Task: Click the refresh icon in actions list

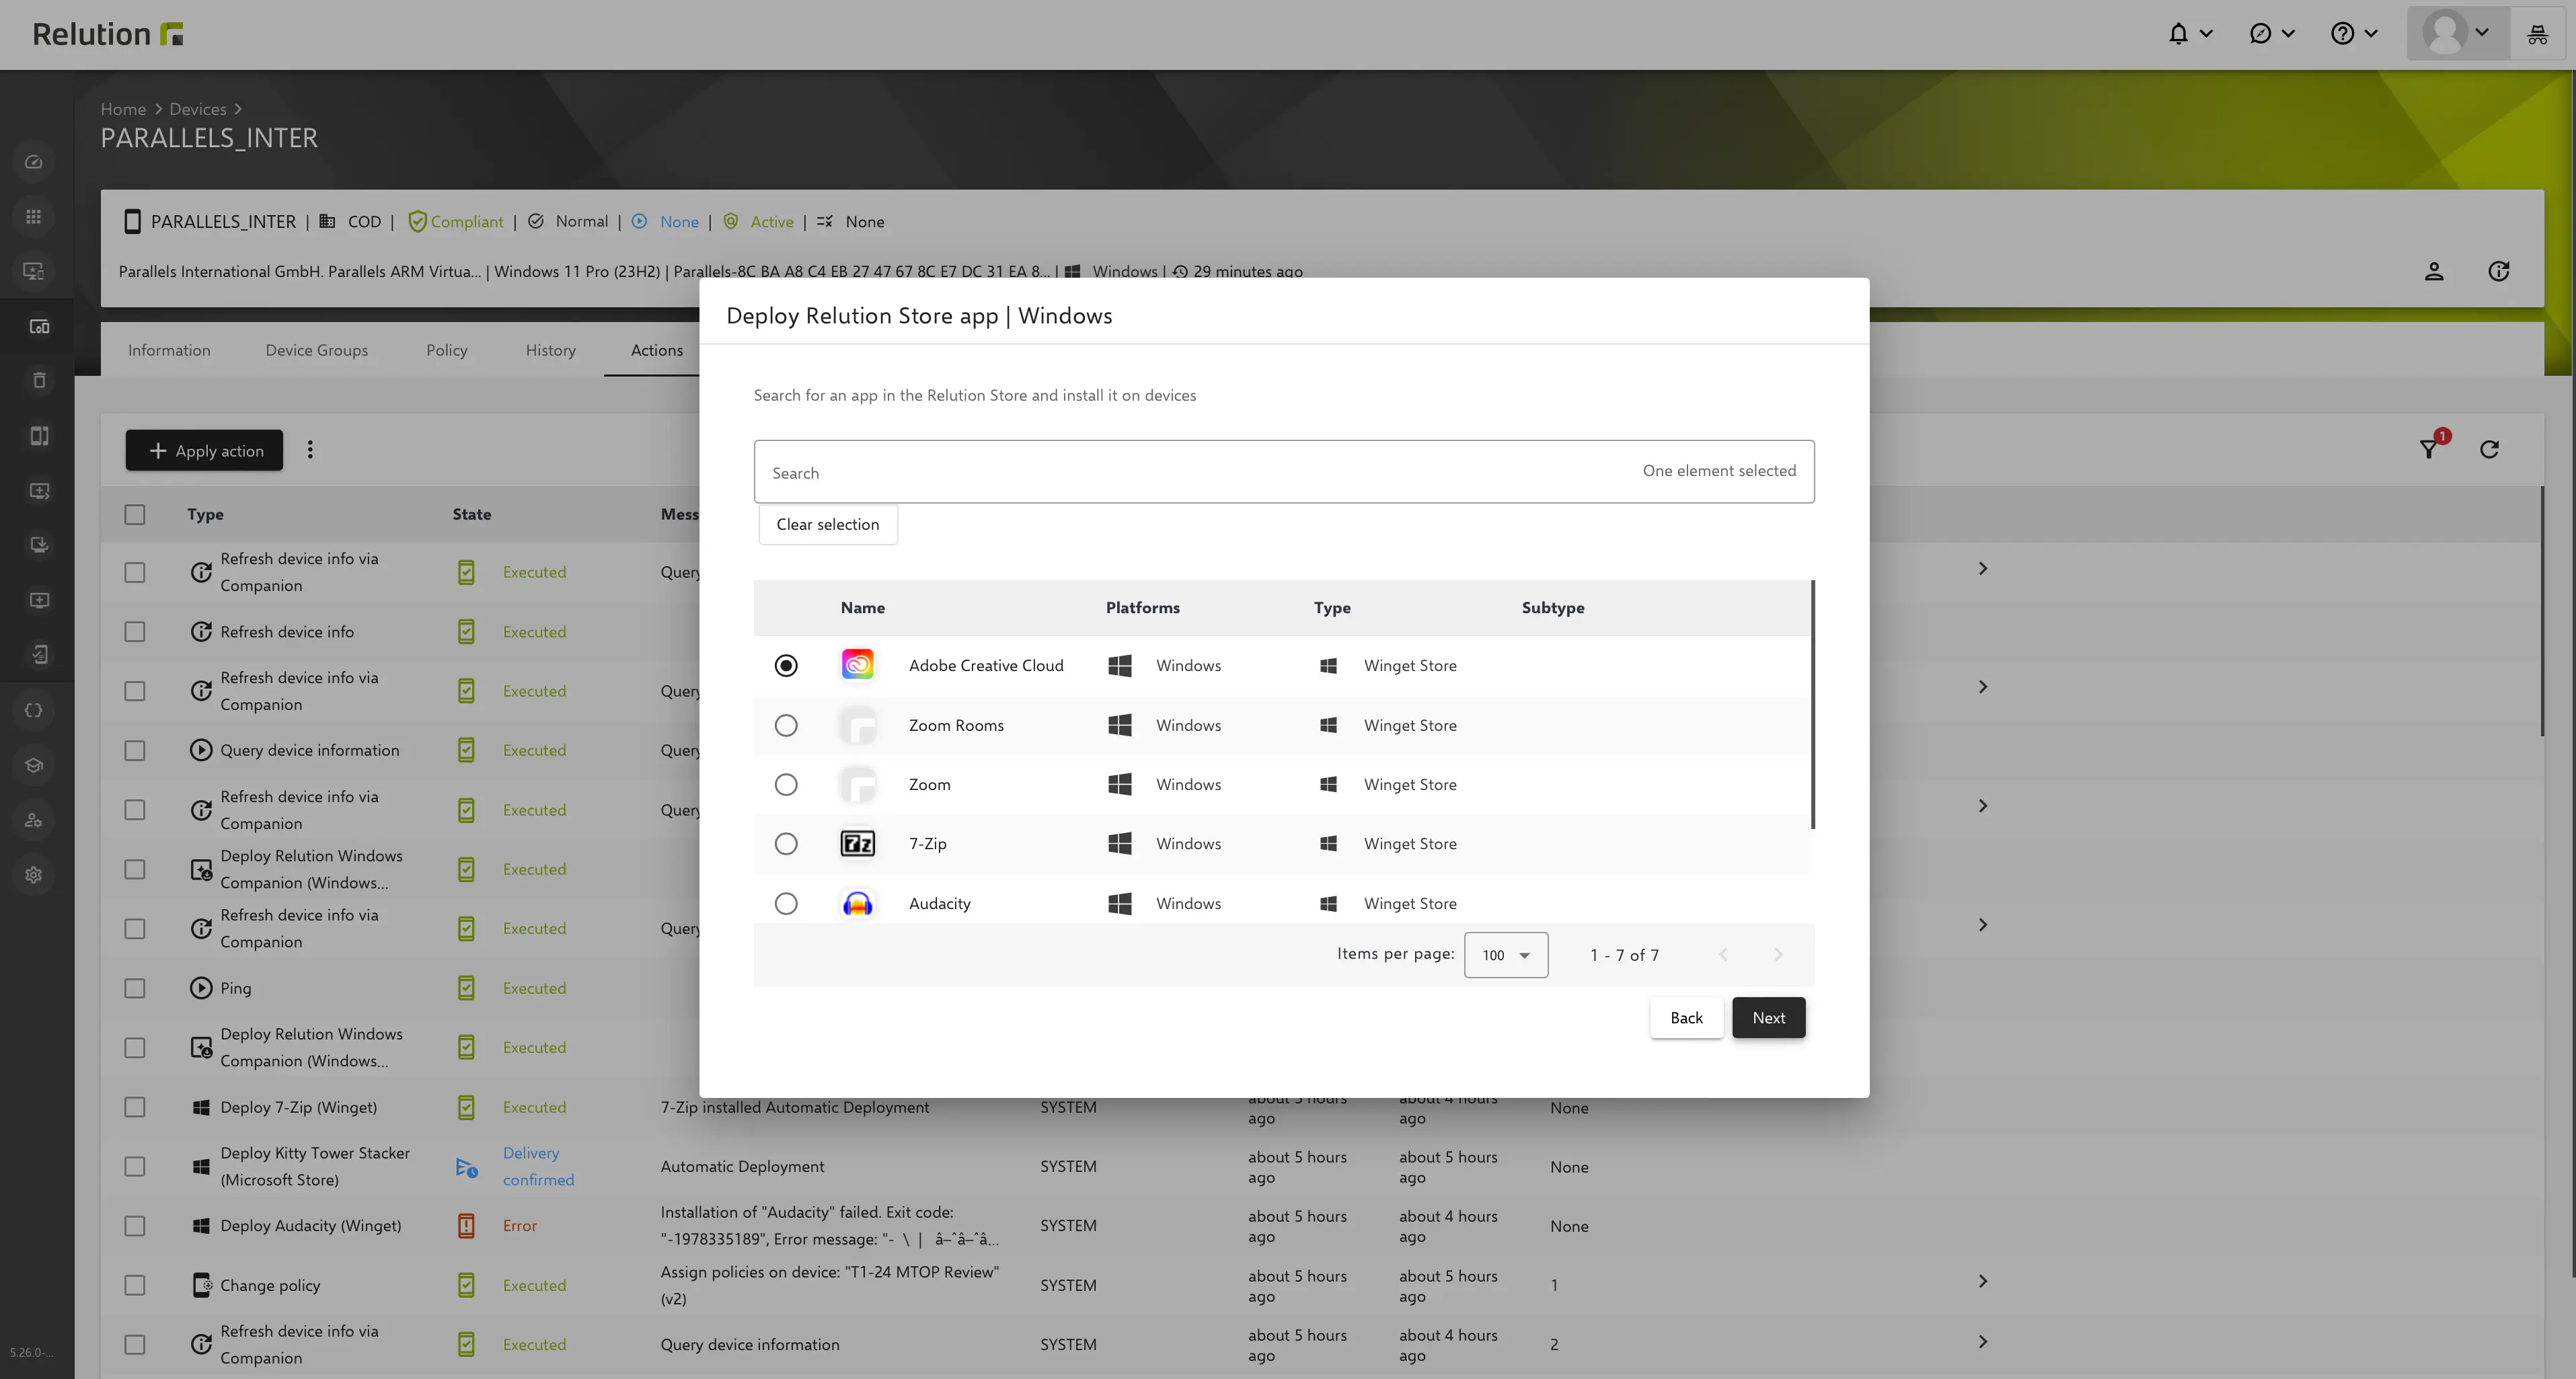Action: 2489,449
